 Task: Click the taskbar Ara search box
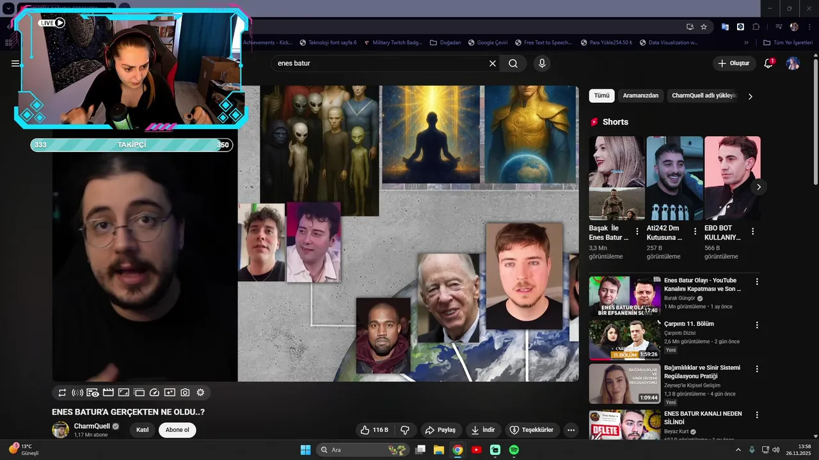363,450
